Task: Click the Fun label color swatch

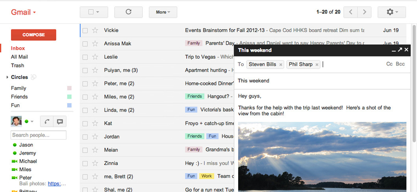Action: click(x=69, y=105)
